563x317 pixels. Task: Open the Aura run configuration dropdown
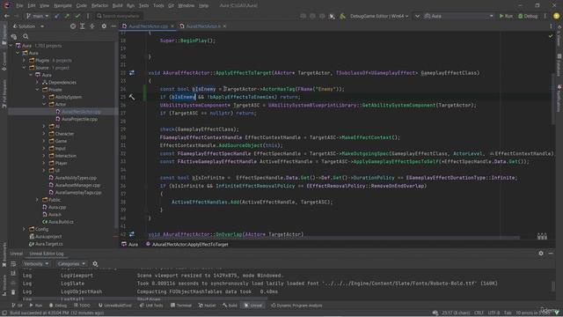pyautogui.click(x=458, y=16)
